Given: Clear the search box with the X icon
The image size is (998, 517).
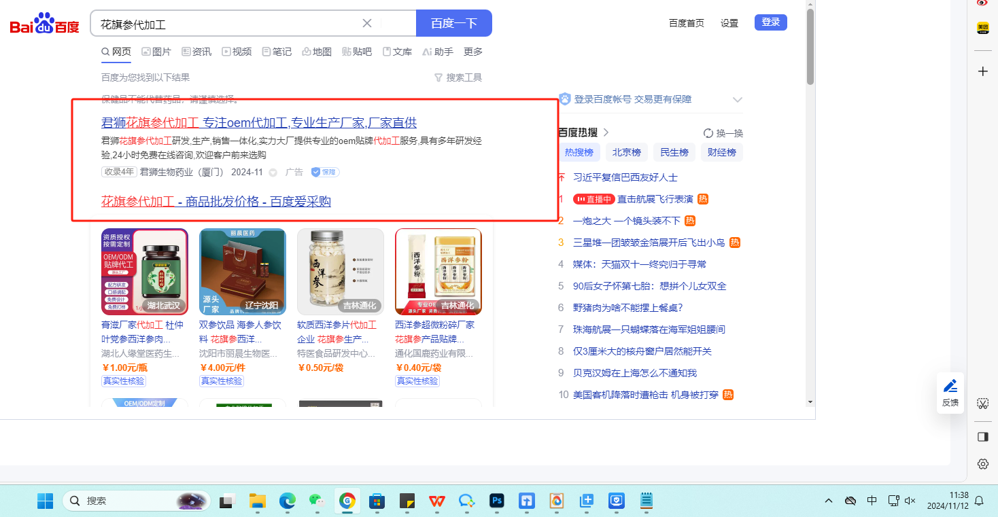Looking at the screenshot, I should pyautogui.click(x=367, y=23).
